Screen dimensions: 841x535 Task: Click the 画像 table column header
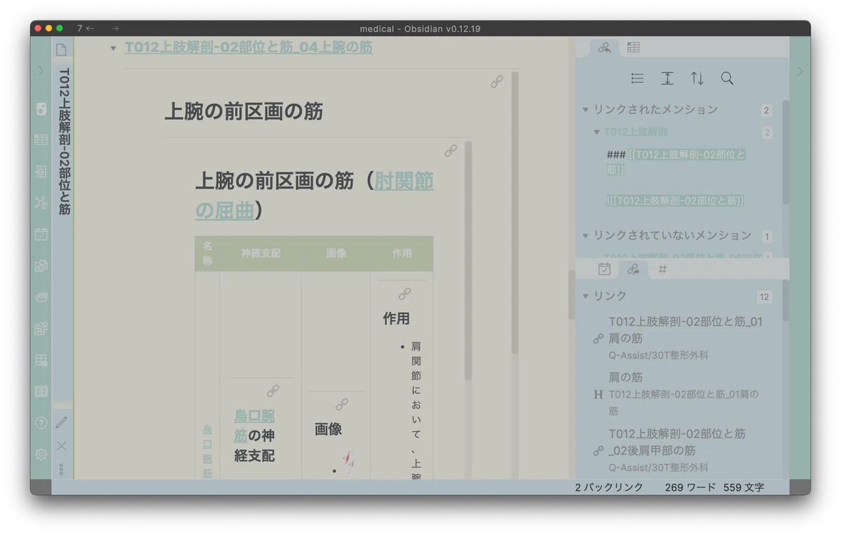click(336, 254)
